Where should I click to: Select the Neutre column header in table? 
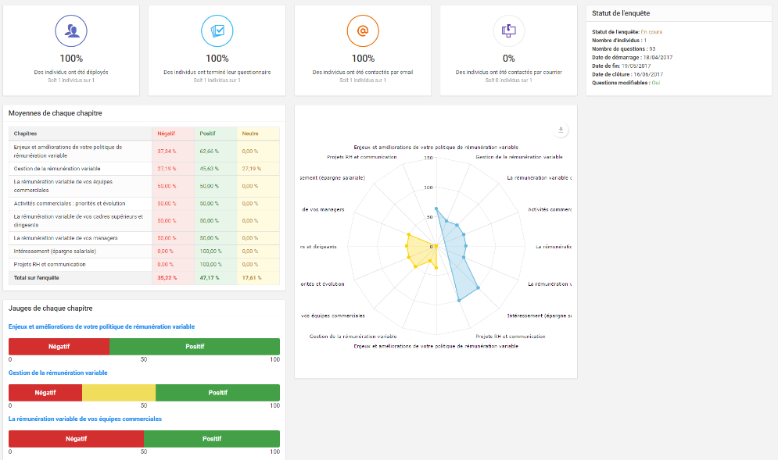click(x=250, y=134)
